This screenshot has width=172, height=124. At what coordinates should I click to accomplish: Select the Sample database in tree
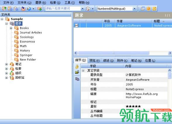[17, 19]
